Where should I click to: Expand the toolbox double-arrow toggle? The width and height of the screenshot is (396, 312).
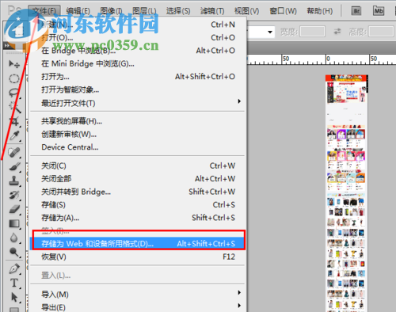7,46
